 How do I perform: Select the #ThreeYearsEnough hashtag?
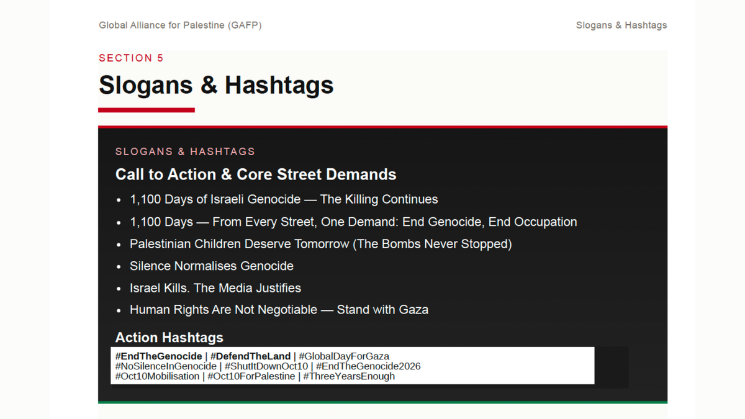coord(349,376)
